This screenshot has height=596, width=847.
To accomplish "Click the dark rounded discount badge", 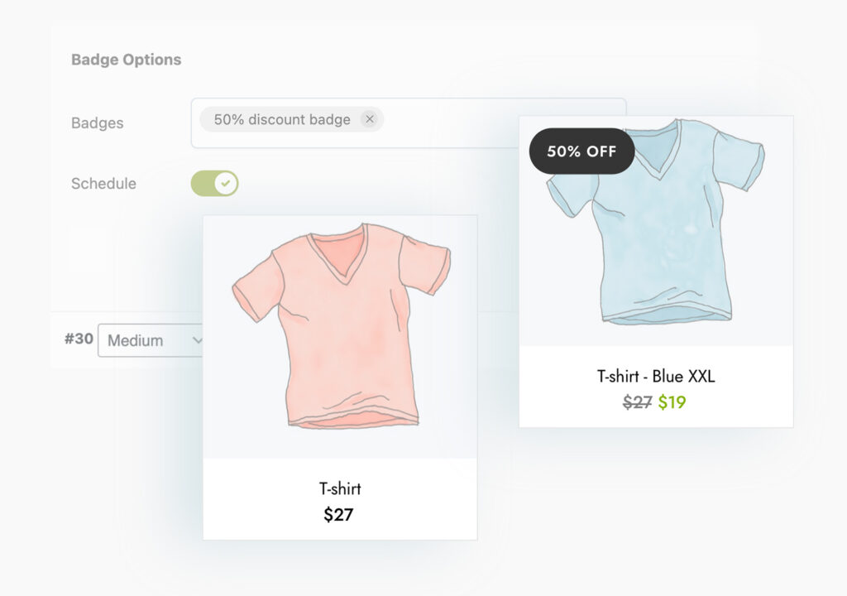I will [x=581, y=151].
